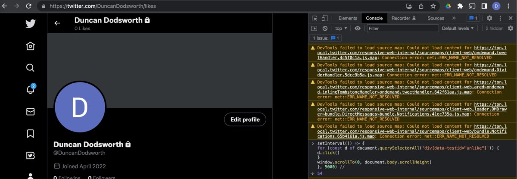Click the Twitter bird logo
Viewport: 517px width, 179px height.
(x=30, y=23)
